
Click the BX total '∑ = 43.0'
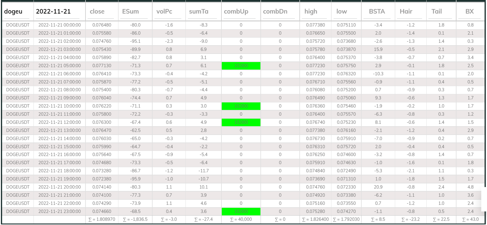[x=470, y=219]
